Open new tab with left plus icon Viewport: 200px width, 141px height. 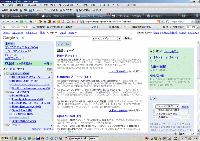(x=3, y=16)
